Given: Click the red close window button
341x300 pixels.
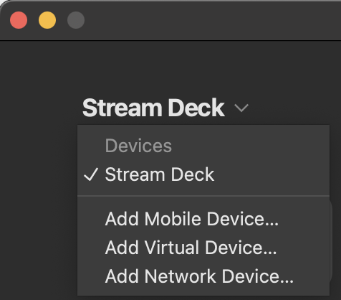Looking at the screenshot, I should tap(19, 20).
